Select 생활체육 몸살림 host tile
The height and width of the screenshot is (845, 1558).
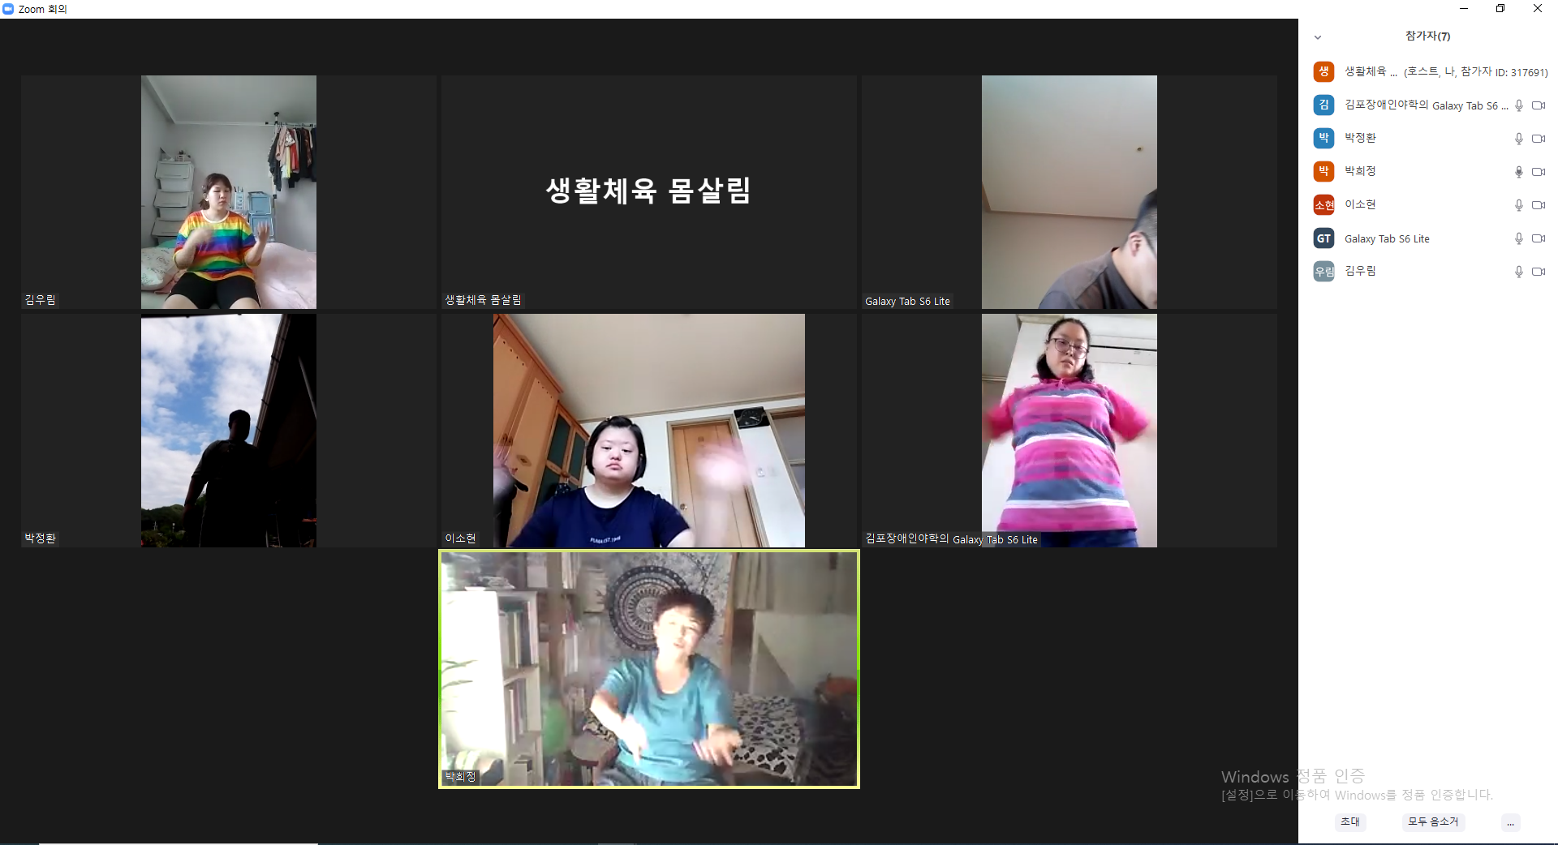(x=649, y=192)
